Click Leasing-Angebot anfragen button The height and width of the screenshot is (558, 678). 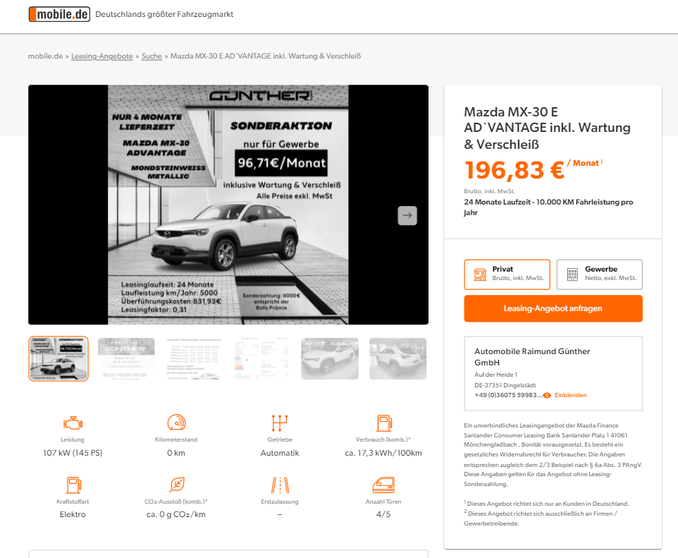[553, 308]
